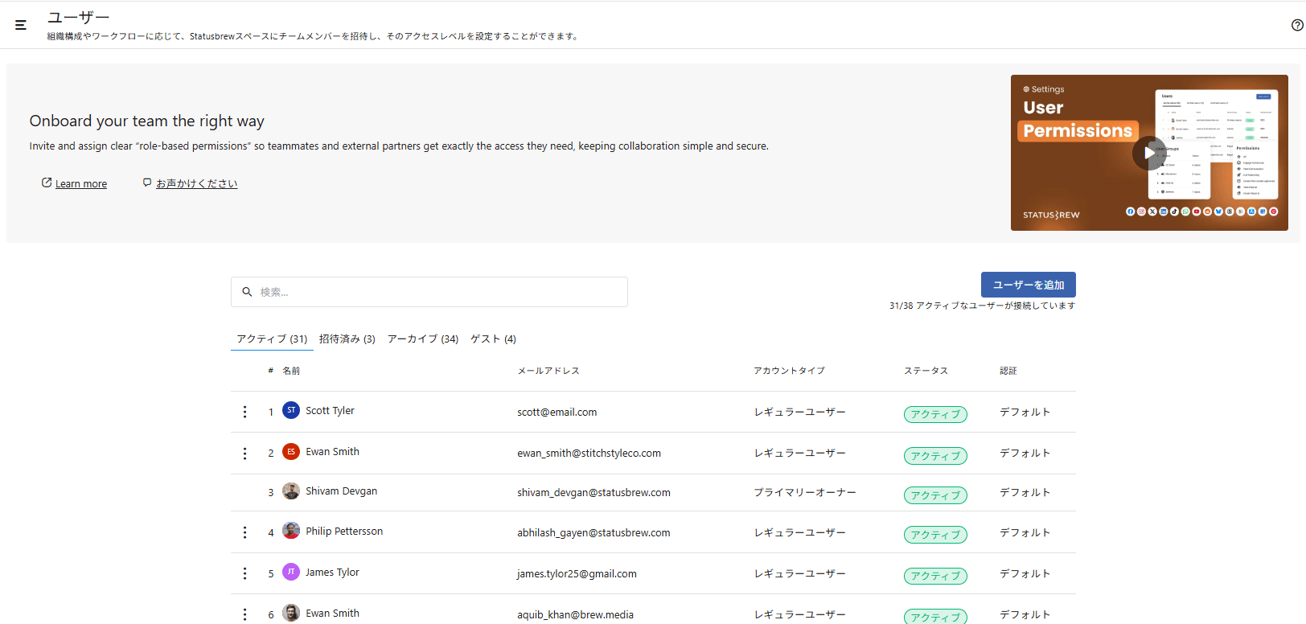The height and width of the screenshot is (624, 1306).
Task: Click the search magnifier icon
Action: pos(248,292)
